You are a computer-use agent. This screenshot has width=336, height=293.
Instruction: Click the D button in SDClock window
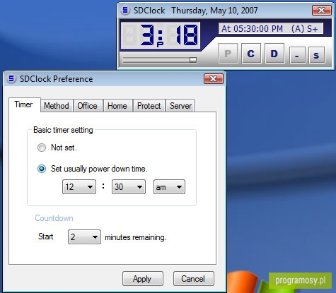(x=274, y=54)
